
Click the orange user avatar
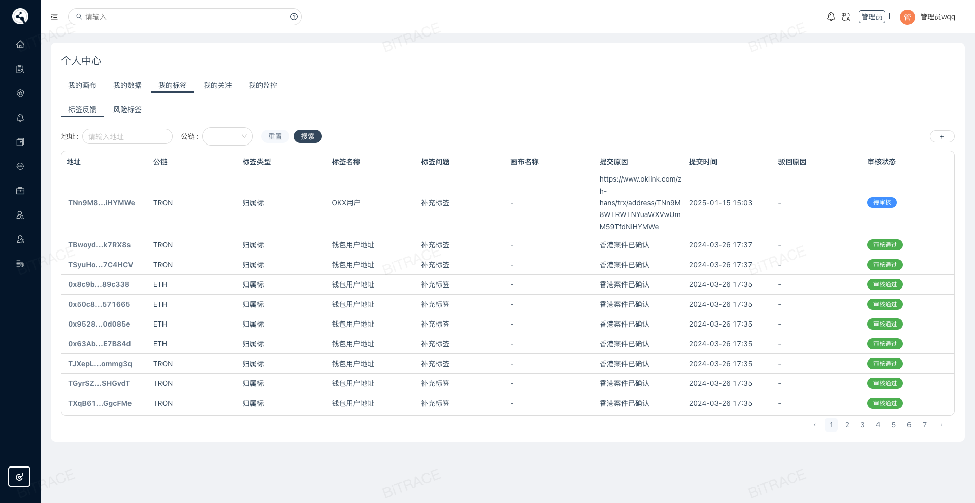coord(907,17)
